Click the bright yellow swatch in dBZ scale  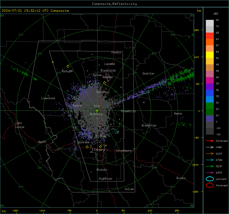(x=210, y=55)
